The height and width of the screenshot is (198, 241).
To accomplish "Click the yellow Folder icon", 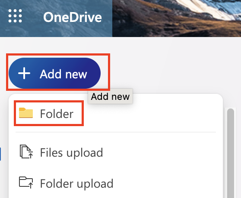I will [26, 113].
